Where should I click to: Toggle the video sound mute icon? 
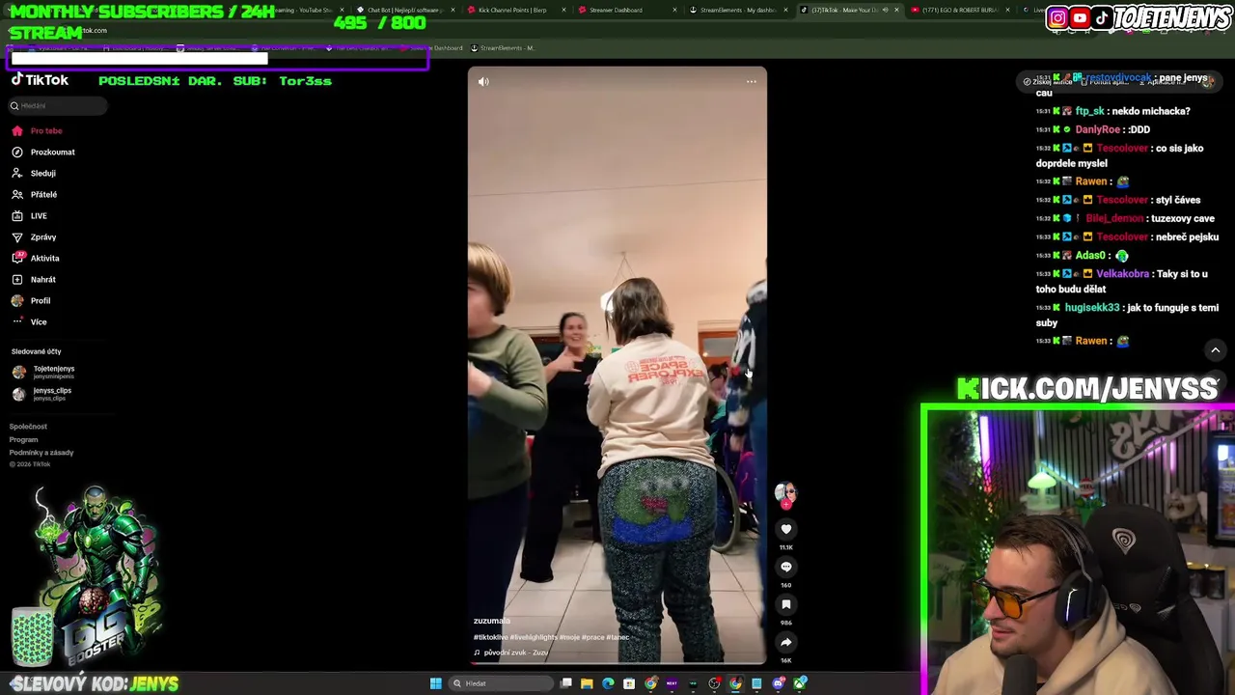pyautogui.click(x=483, y=81)
